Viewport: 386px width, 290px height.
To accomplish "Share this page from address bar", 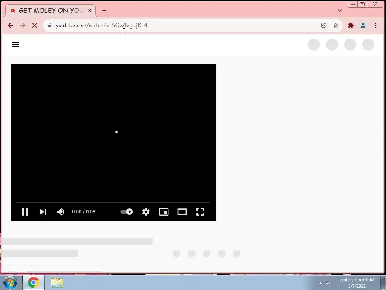I will pos(324,25).
